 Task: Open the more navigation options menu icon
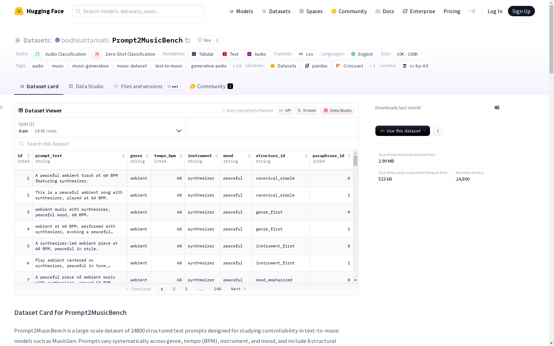tap(472, 11)
